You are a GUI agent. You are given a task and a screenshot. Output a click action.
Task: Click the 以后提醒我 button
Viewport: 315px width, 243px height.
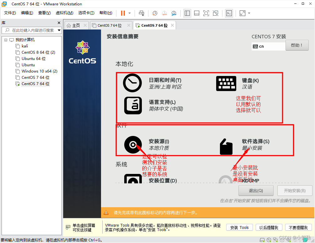269,228
